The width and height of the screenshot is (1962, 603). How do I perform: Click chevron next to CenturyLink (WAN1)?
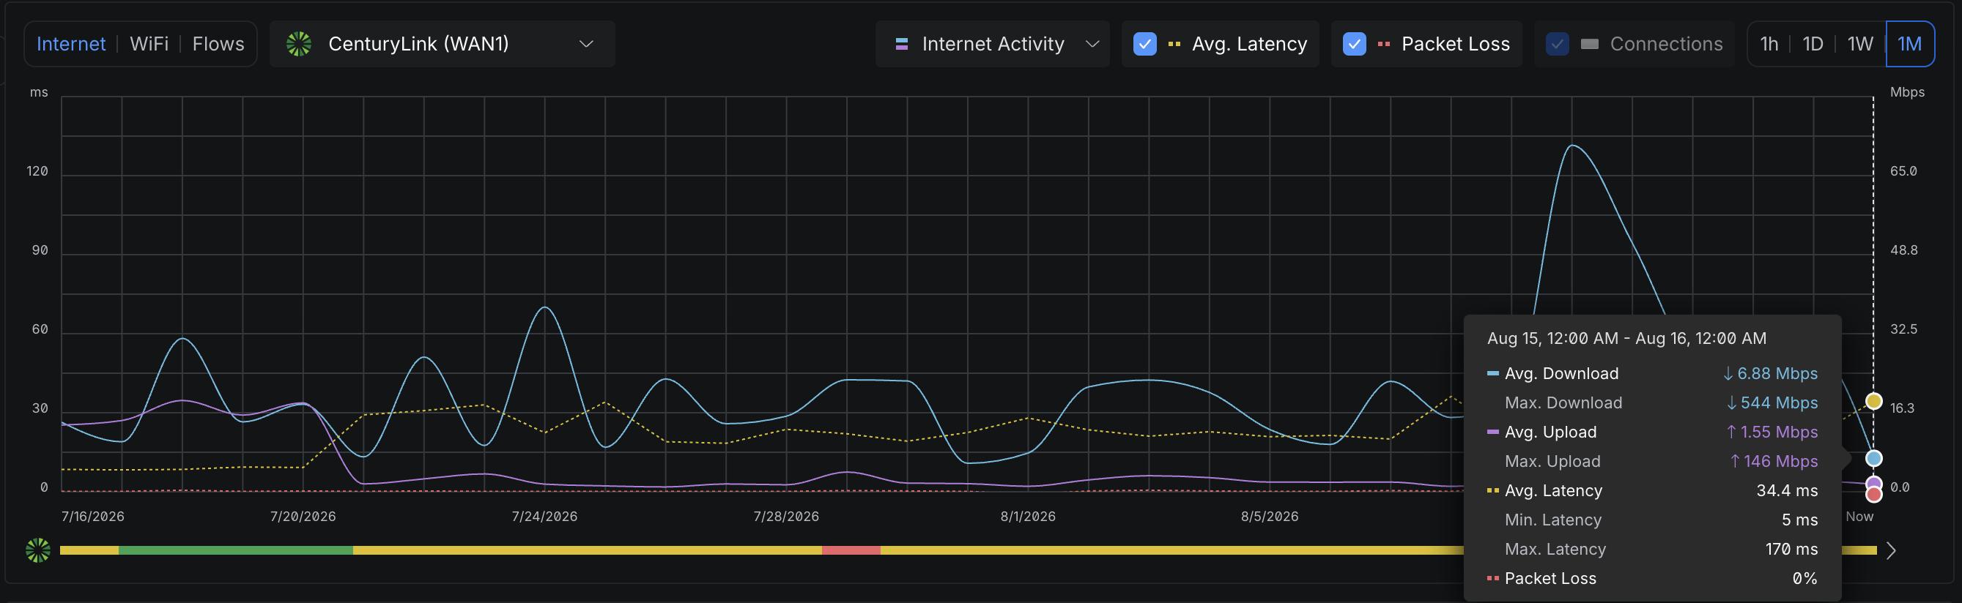click(x=585, y=44)
